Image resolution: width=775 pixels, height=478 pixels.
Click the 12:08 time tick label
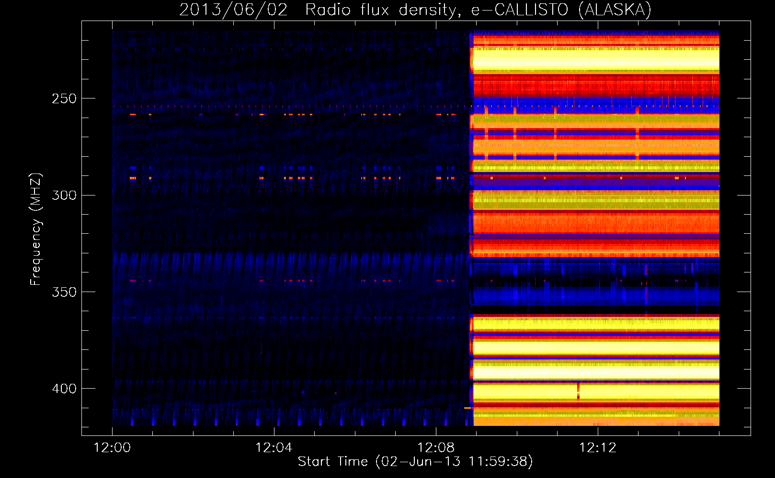pos(436,447)
